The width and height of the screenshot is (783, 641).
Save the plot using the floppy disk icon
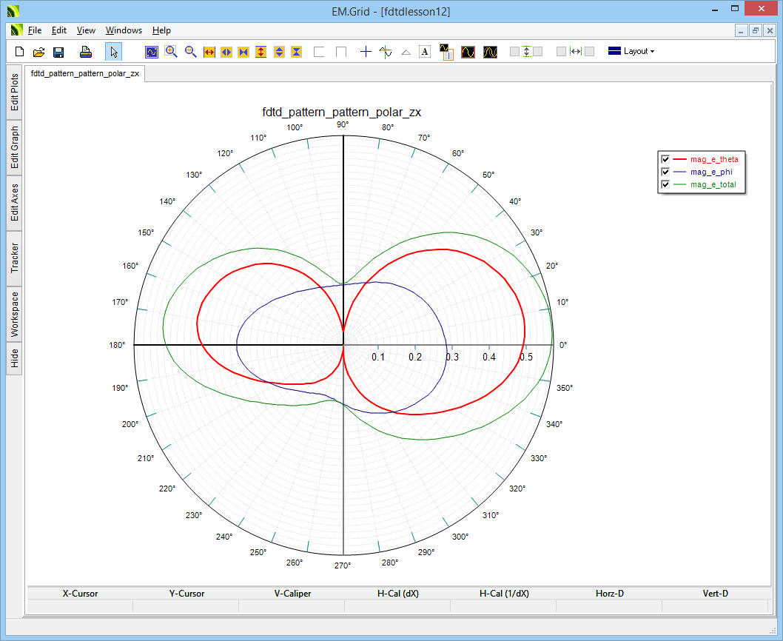[x=58, y=52]
